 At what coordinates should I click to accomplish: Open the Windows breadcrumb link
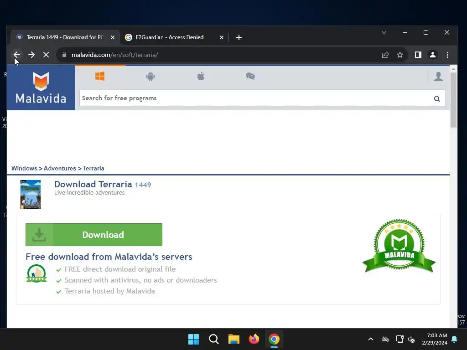pos(24,168)
